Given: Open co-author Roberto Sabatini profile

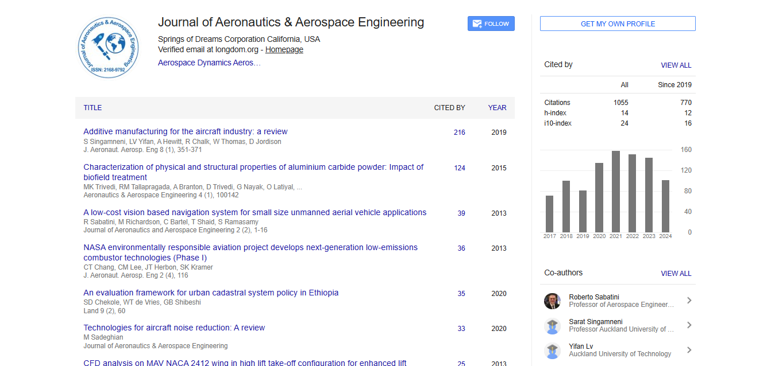Looking at the screenshot, I should click(x=593, y=297).
